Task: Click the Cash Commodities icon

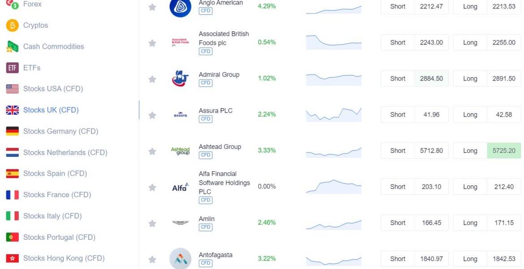Action: [x=12, y=47]
